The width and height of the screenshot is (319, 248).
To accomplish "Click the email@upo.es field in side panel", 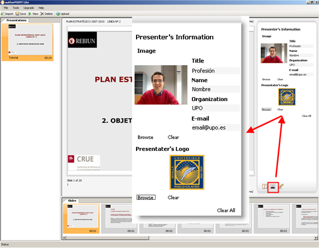I will [x=301, y=74].
